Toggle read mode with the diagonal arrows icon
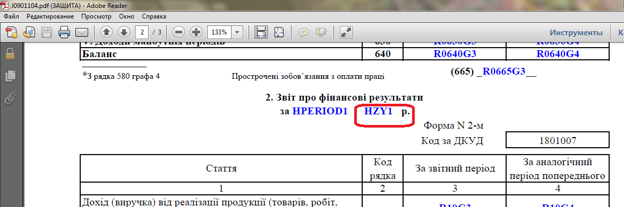The height and width of the screenshot is (207, 624). coord(346,32)
